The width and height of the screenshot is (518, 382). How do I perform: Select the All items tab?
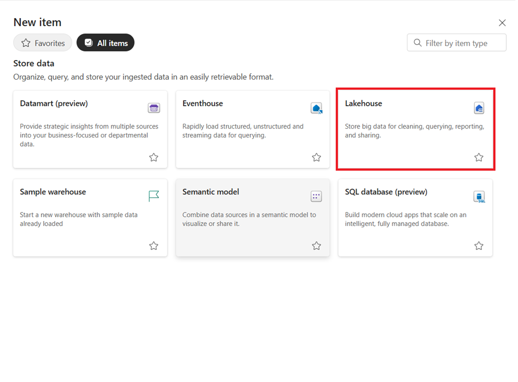tap(105, 43)
